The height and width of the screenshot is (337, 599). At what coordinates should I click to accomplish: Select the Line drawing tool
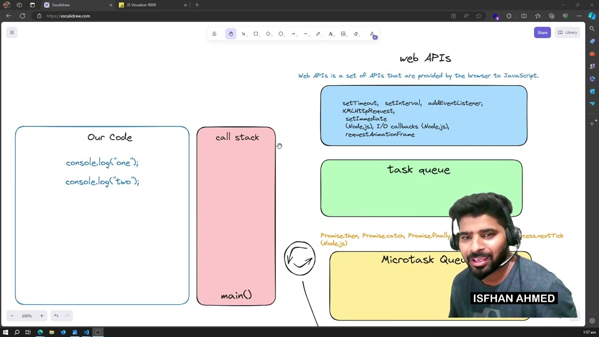point(306,34)
